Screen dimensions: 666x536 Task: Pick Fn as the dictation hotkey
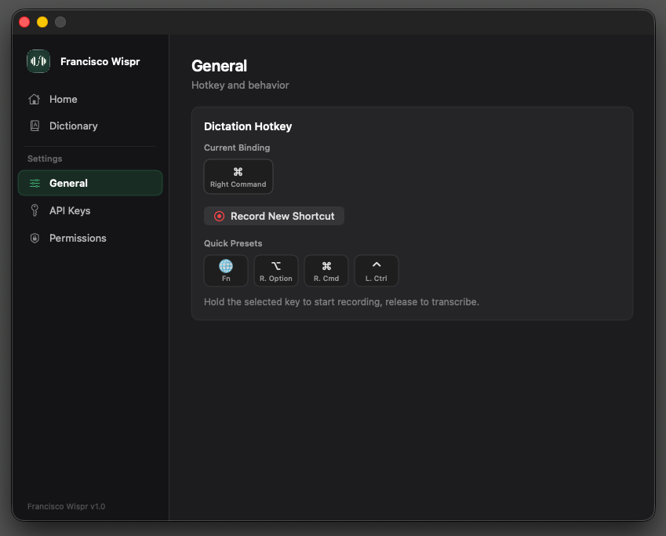pos(226,270)
